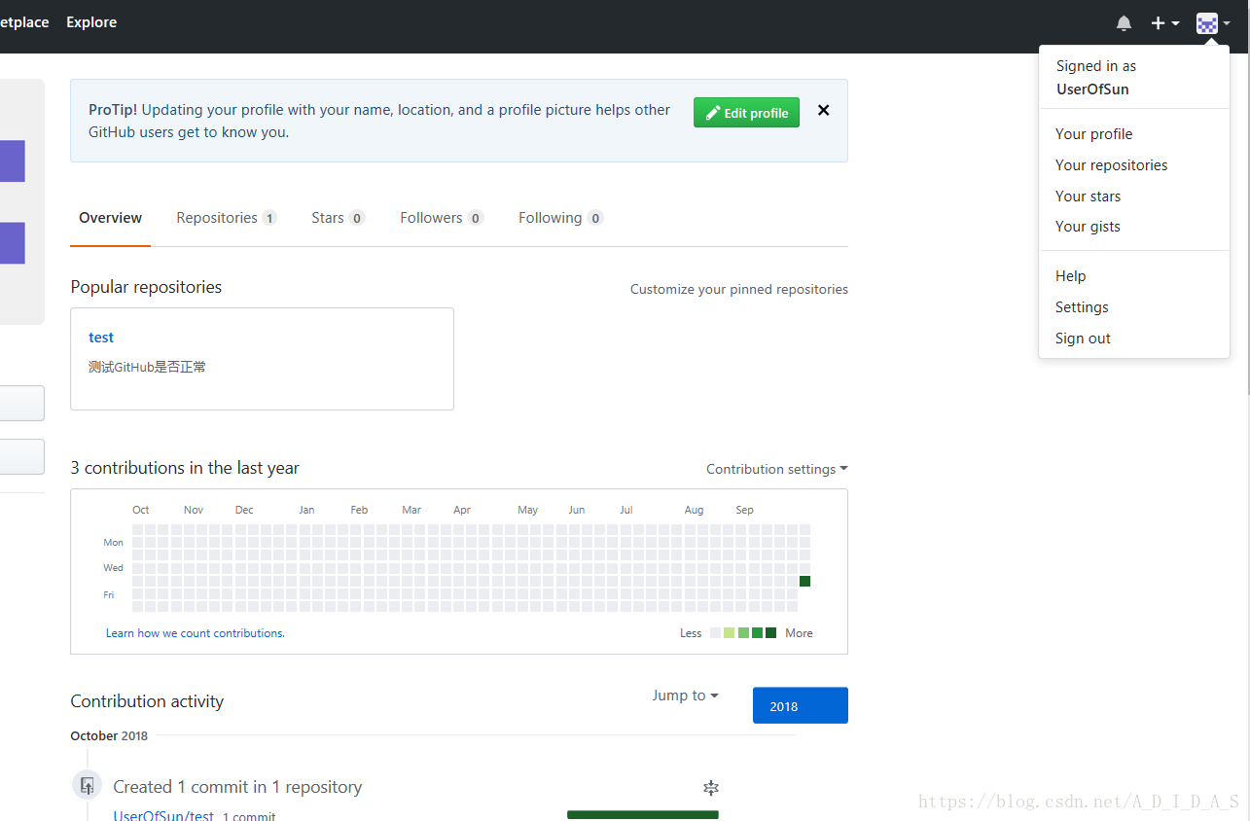
Task: Collapse the Created 1 commit section icon
Action: click(711, 788)
